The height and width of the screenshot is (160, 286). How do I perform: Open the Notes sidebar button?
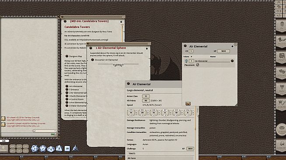[282, 42]
